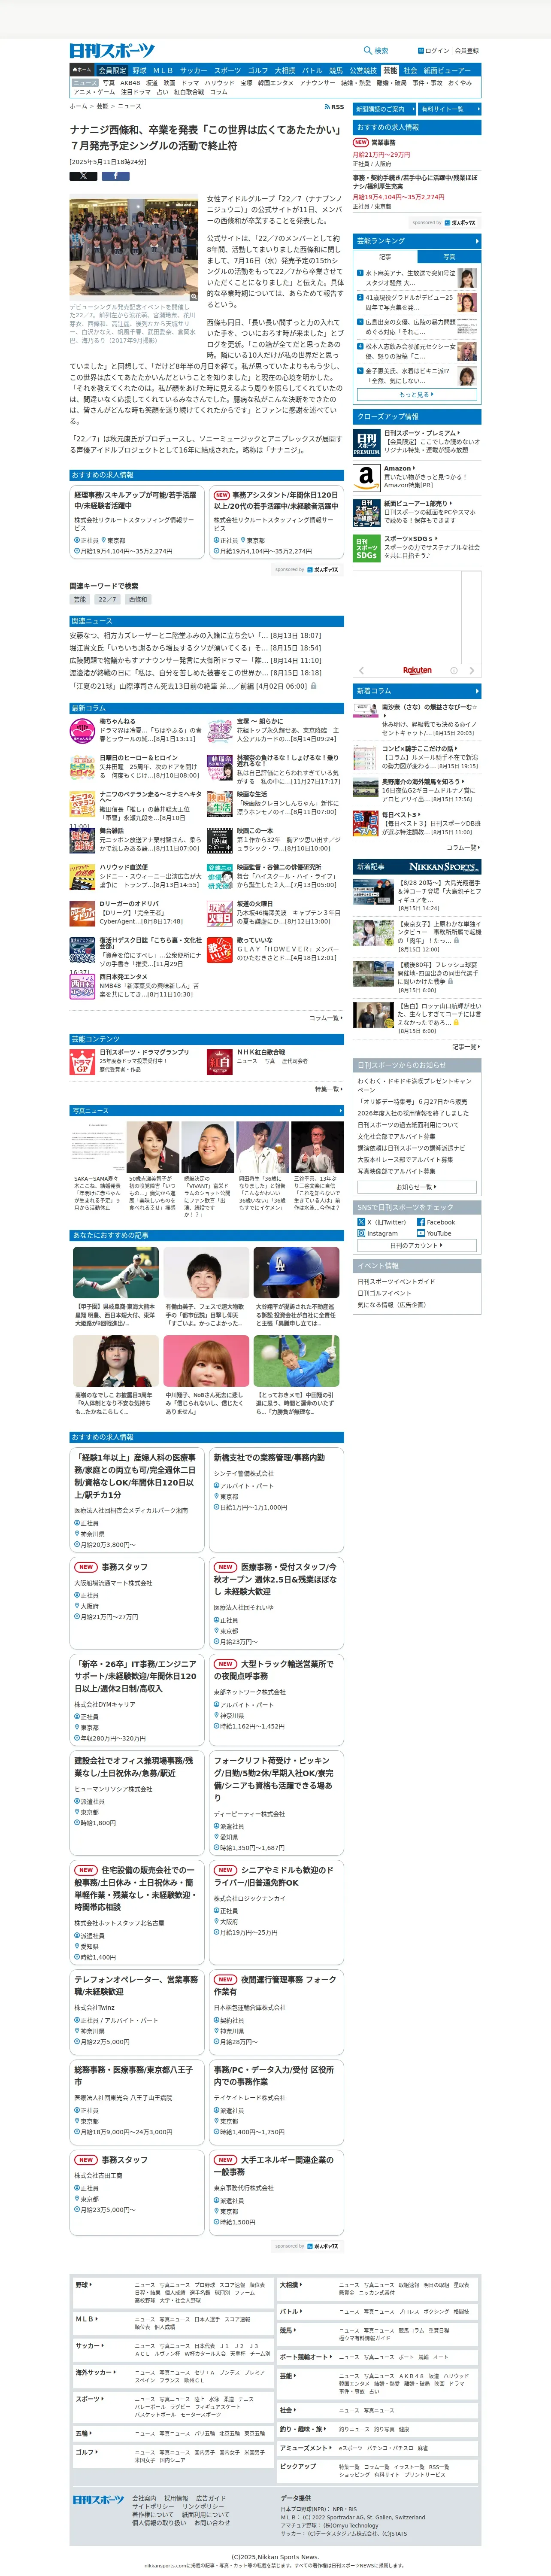
Task: Share the article on Facebook
Action: [x=115, y=176]
